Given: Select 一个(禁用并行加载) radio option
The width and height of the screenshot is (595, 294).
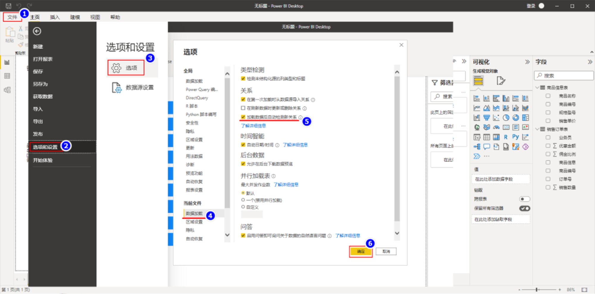Looking at the screenshot, I should click(243, 200).
